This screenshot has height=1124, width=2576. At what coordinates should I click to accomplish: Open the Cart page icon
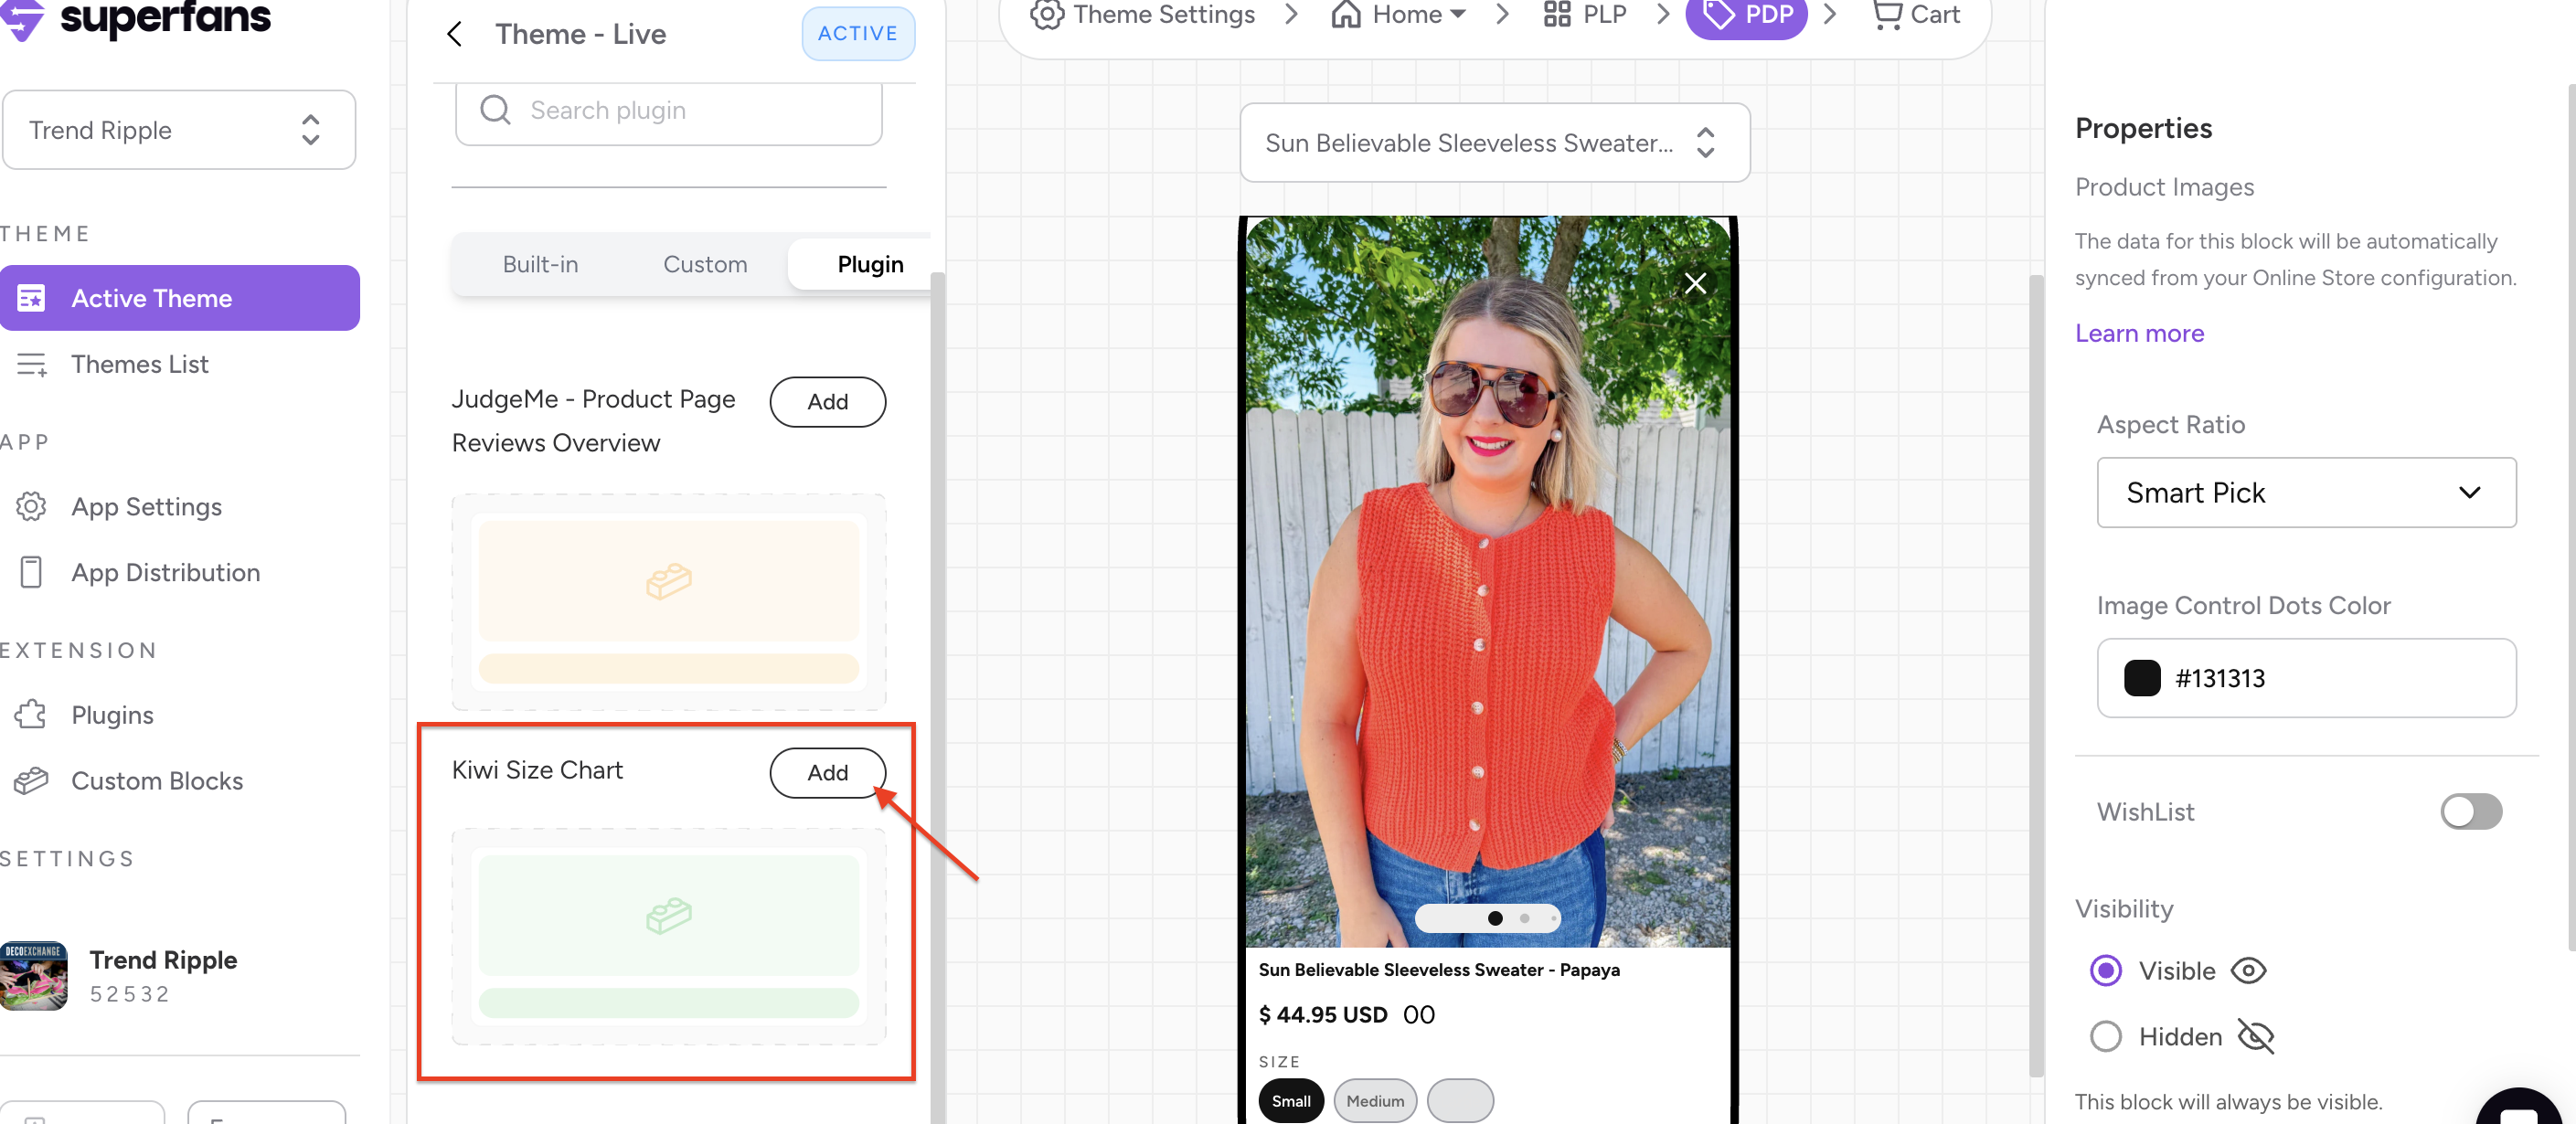point(1886,15)
